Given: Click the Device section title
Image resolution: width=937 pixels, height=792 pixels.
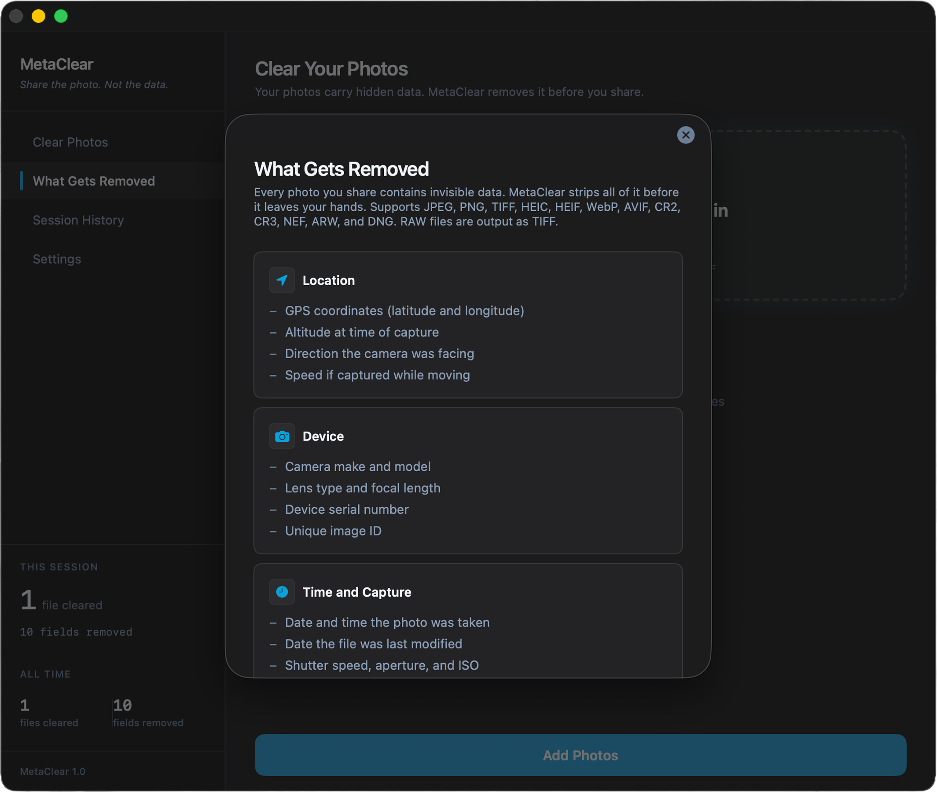Looking at the screenshot, I should 323,436.
